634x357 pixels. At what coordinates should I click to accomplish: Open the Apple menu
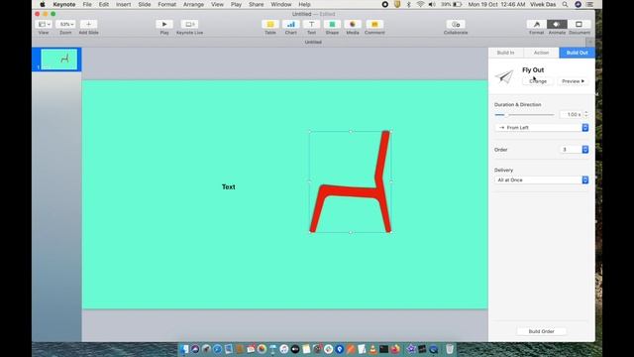pos(43,4)
